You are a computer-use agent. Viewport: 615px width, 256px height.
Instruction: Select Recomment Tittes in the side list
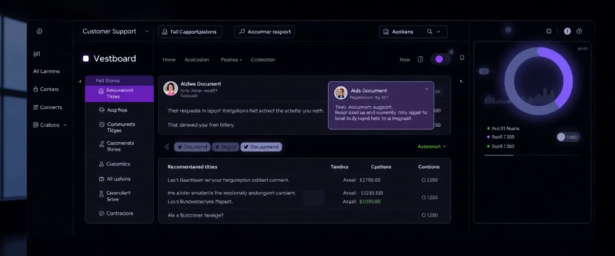click(x=119, y=93)
